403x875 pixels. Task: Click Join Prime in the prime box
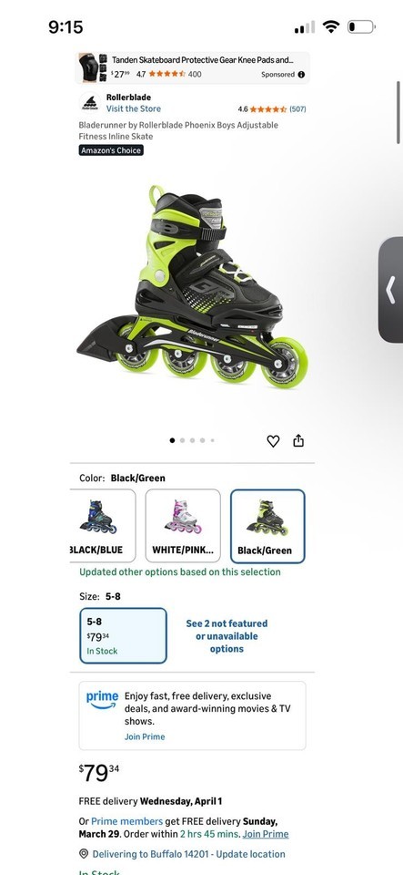pos(145,736)
